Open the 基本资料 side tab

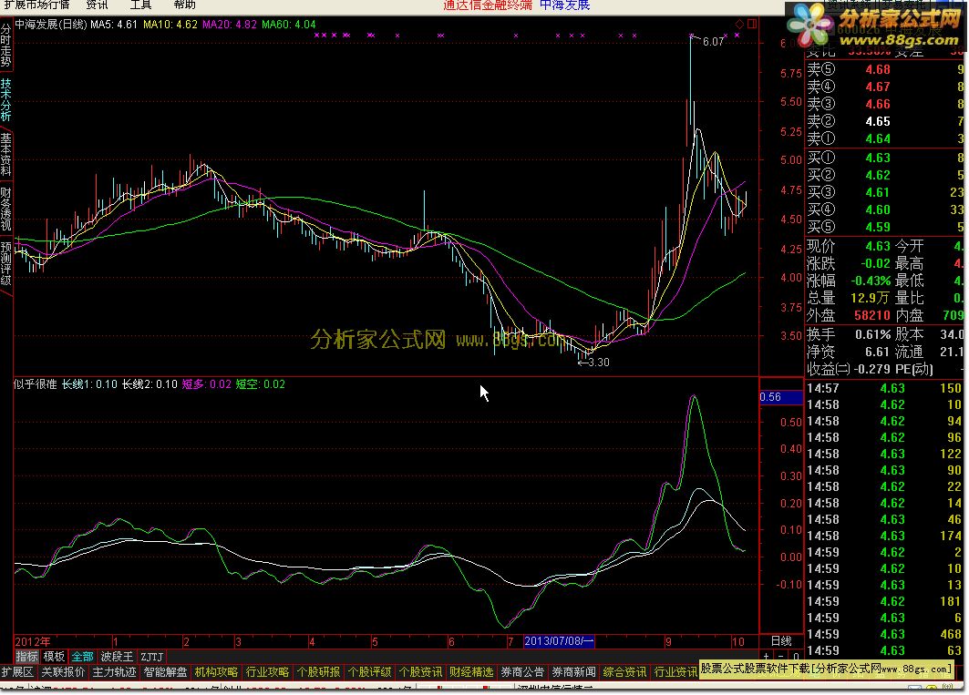5,154
